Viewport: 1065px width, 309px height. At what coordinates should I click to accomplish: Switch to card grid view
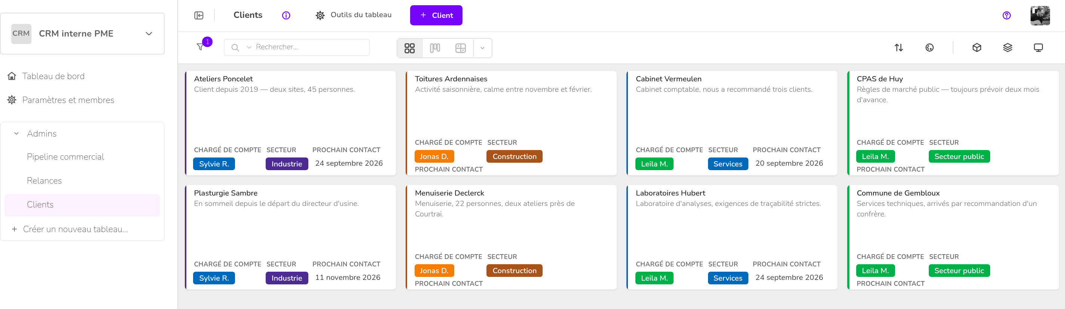(x=410, y=48)
